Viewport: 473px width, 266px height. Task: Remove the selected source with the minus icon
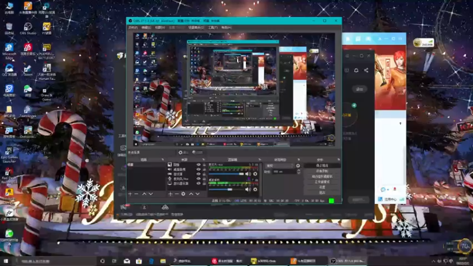pos(176,194)
